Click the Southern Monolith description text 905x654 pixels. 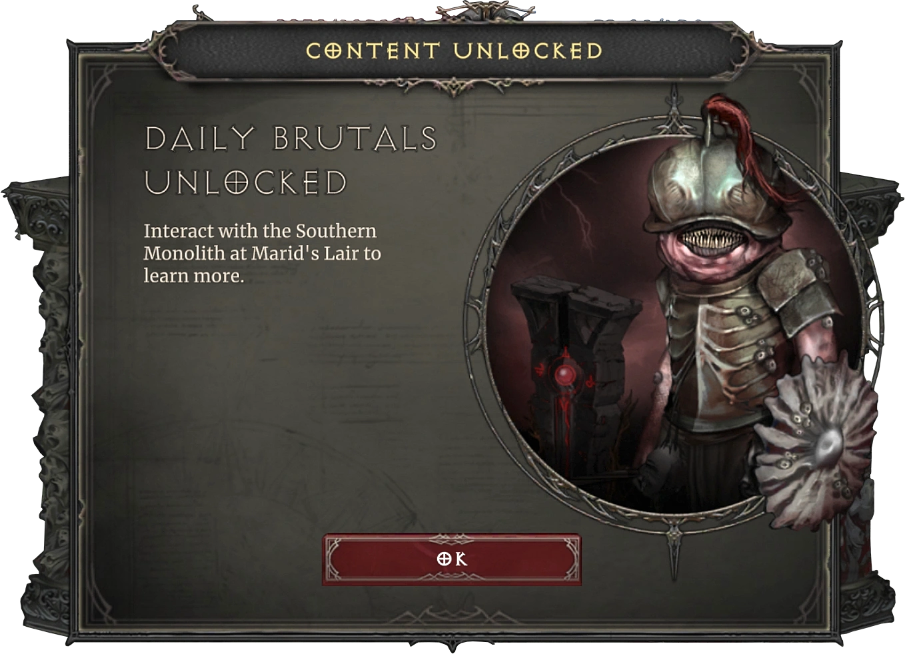click(x=263, y=253)
